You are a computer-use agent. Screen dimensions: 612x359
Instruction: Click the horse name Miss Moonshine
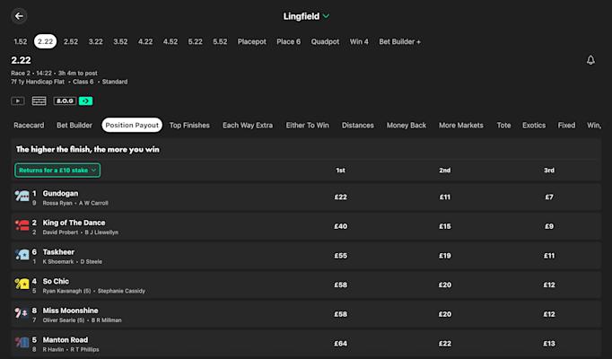tap(70, 311)
